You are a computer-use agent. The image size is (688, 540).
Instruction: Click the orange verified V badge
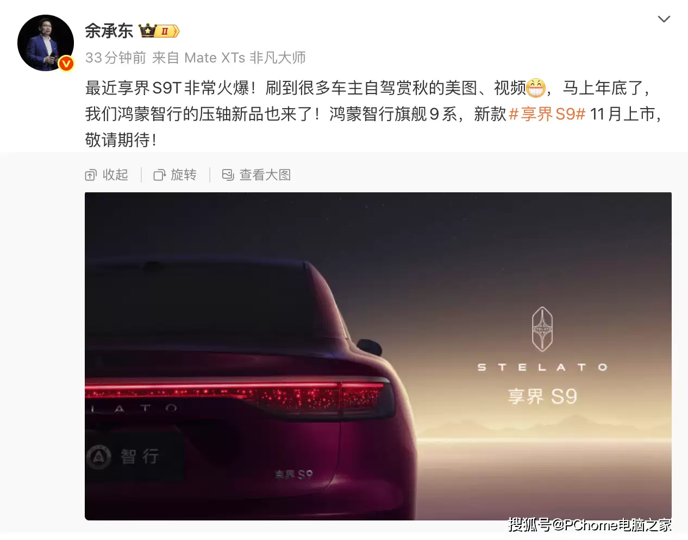[66, 64]
